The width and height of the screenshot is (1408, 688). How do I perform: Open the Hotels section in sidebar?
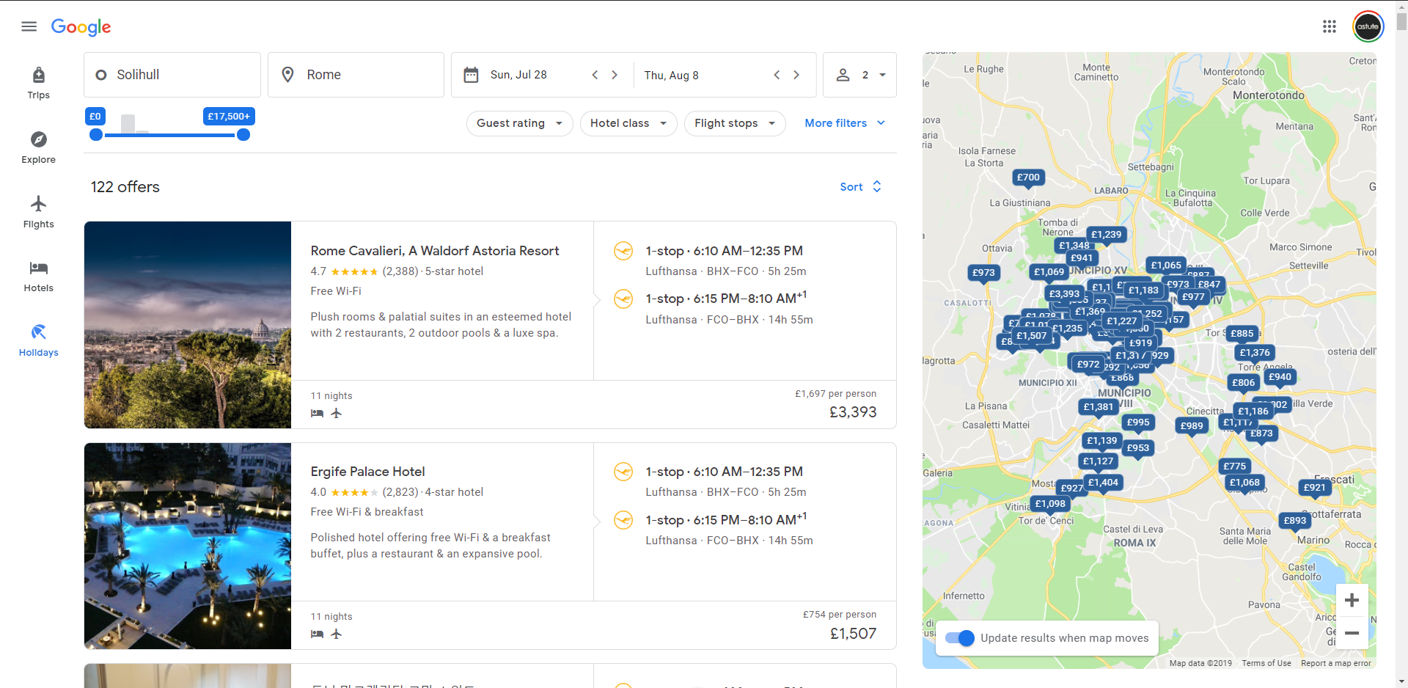pos(38,276)
